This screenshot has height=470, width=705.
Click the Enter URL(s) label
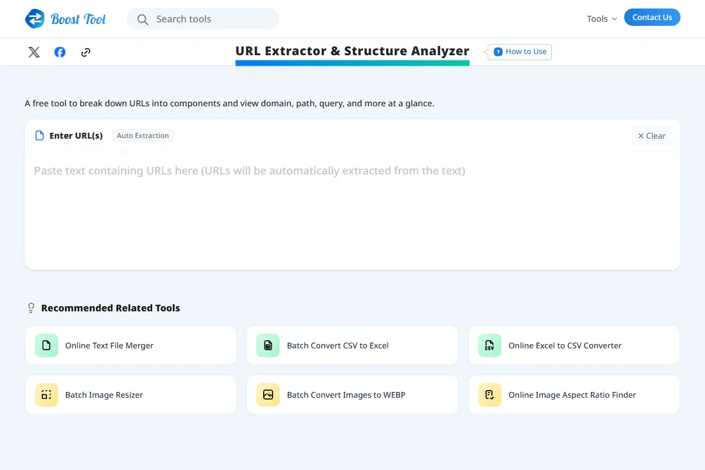[x=76, y=136]
